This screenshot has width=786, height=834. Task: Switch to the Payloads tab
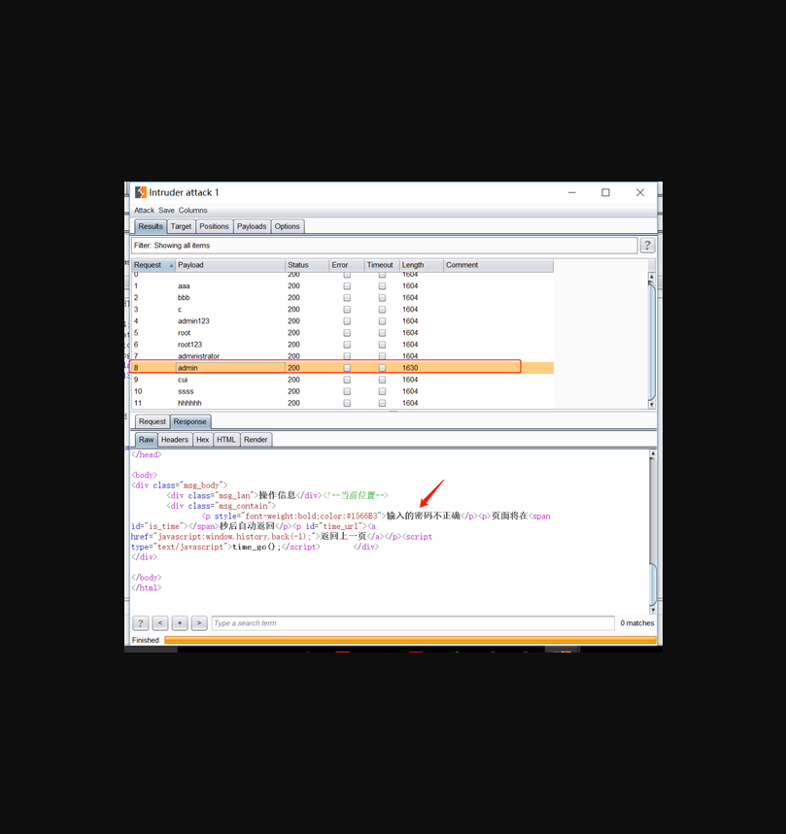[252, 226]
